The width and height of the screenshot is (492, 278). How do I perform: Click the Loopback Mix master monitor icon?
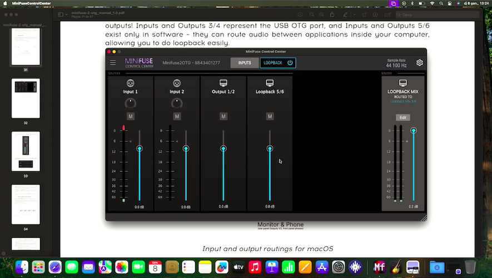pos(403,83)
